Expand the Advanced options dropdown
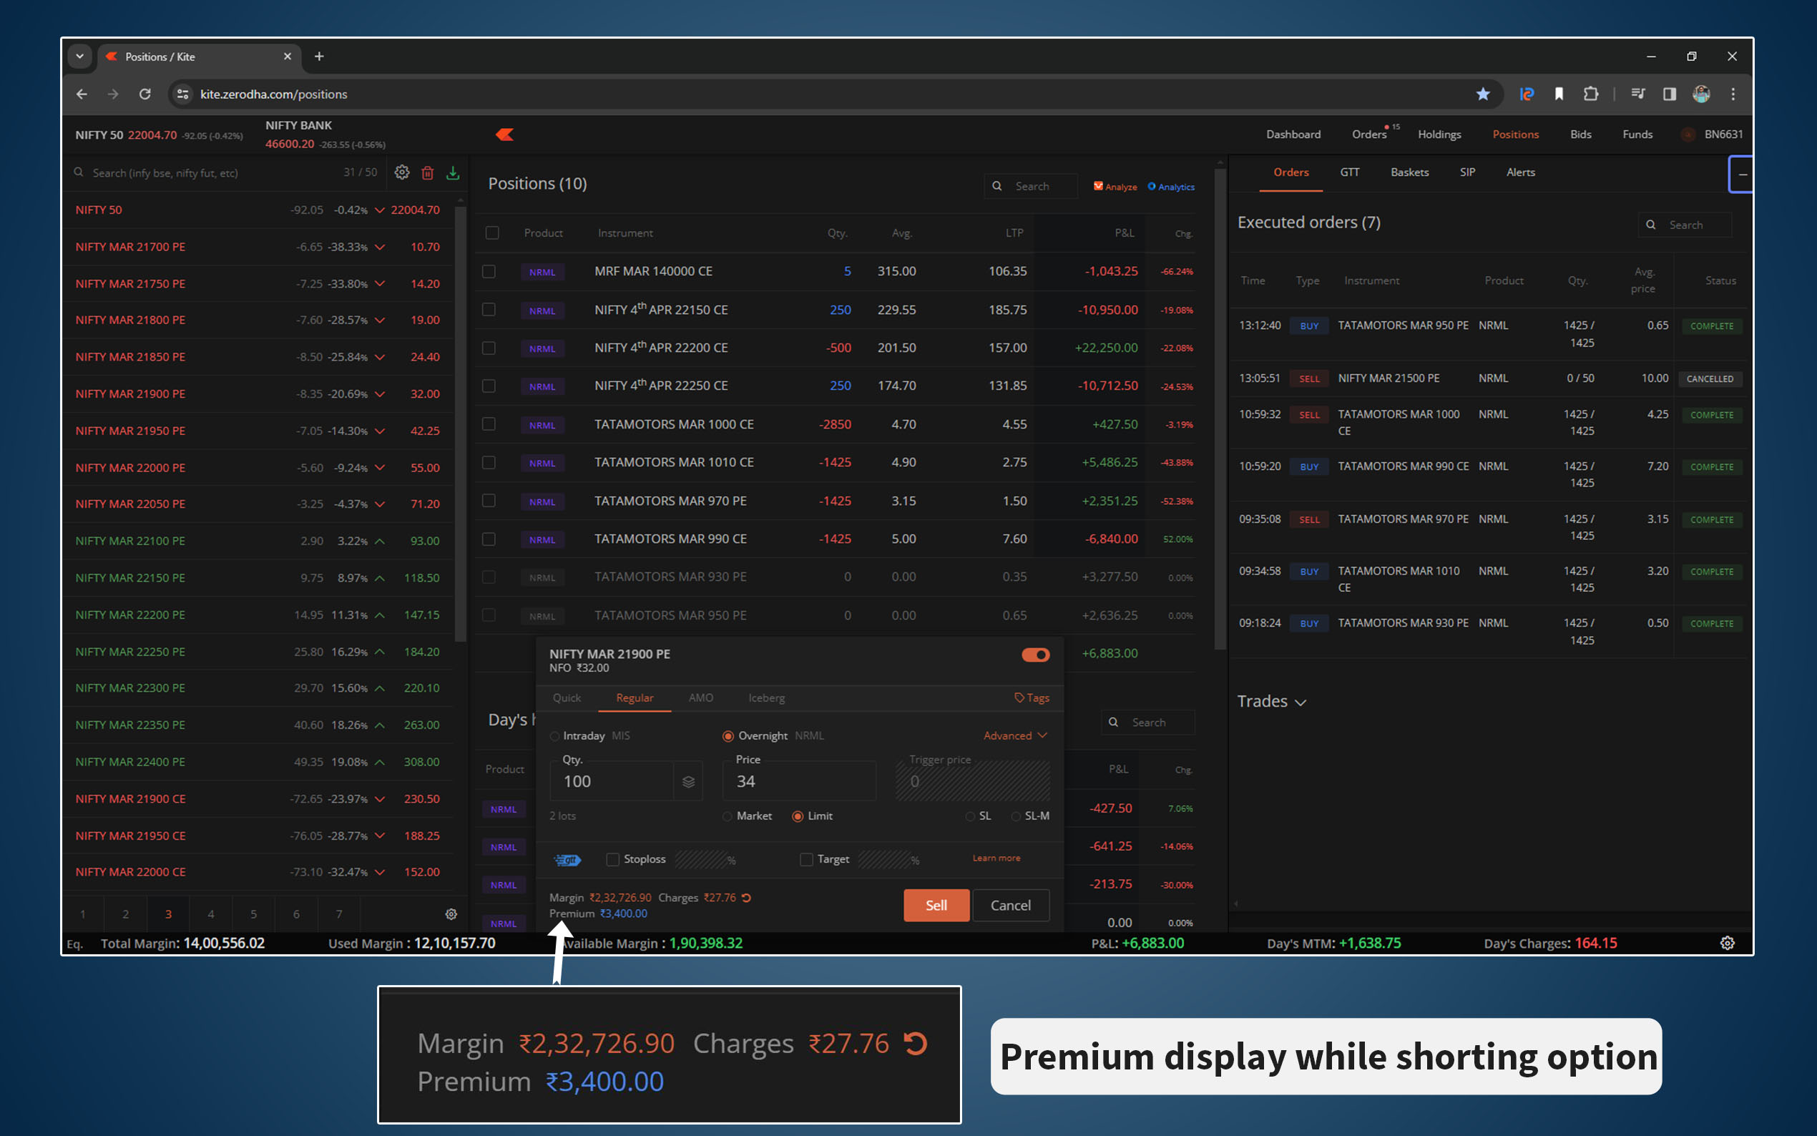The width and height of the screenshot is (1817, 1136). (1015, 735)
